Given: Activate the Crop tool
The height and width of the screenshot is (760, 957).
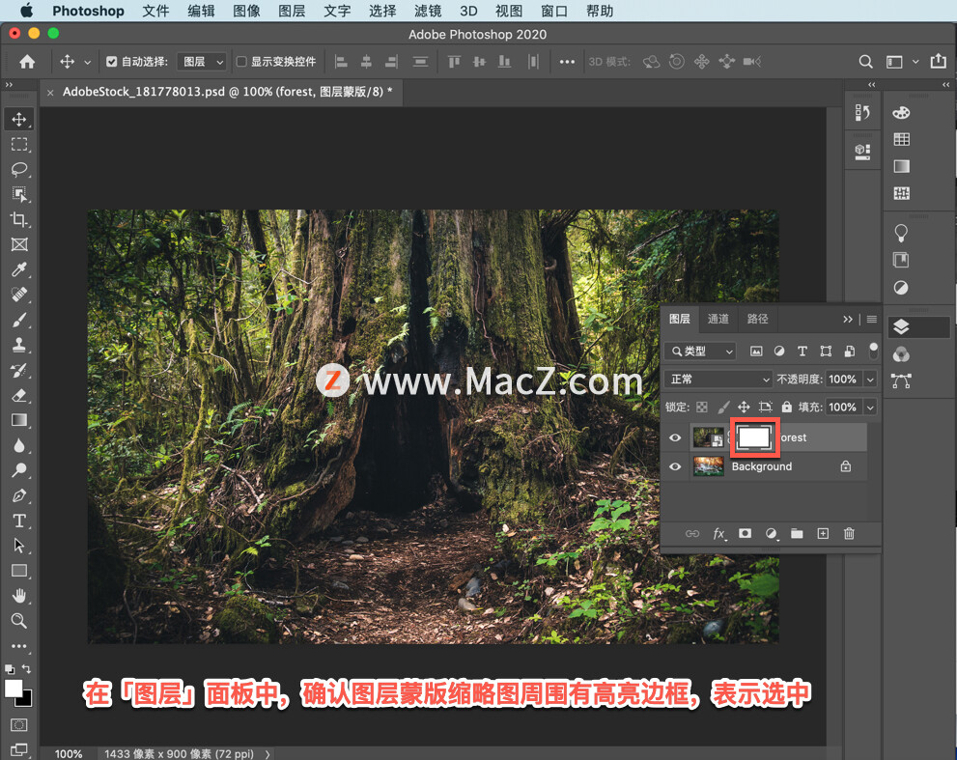Looking at the screenshot, I should point(19,219).
